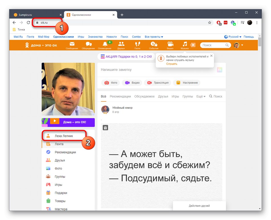Open Обсуждения in the top toolbar
The image size is (271, 220).
[88, 45]
